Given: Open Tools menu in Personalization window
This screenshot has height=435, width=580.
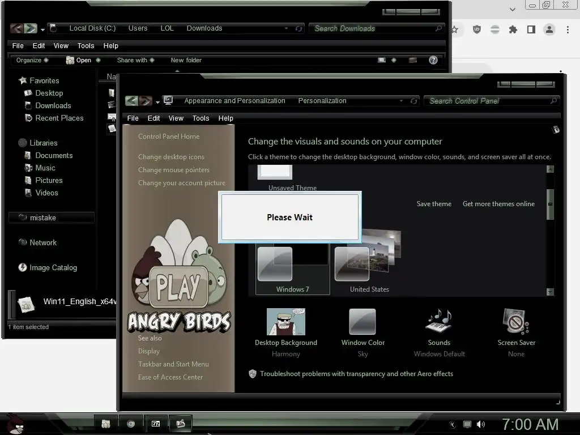Looking at the screenshot, I should tap(201, 118).
